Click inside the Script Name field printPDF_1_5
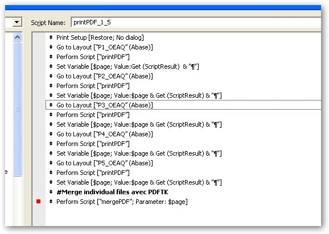 pyautogui.click(x=196, y=22)
